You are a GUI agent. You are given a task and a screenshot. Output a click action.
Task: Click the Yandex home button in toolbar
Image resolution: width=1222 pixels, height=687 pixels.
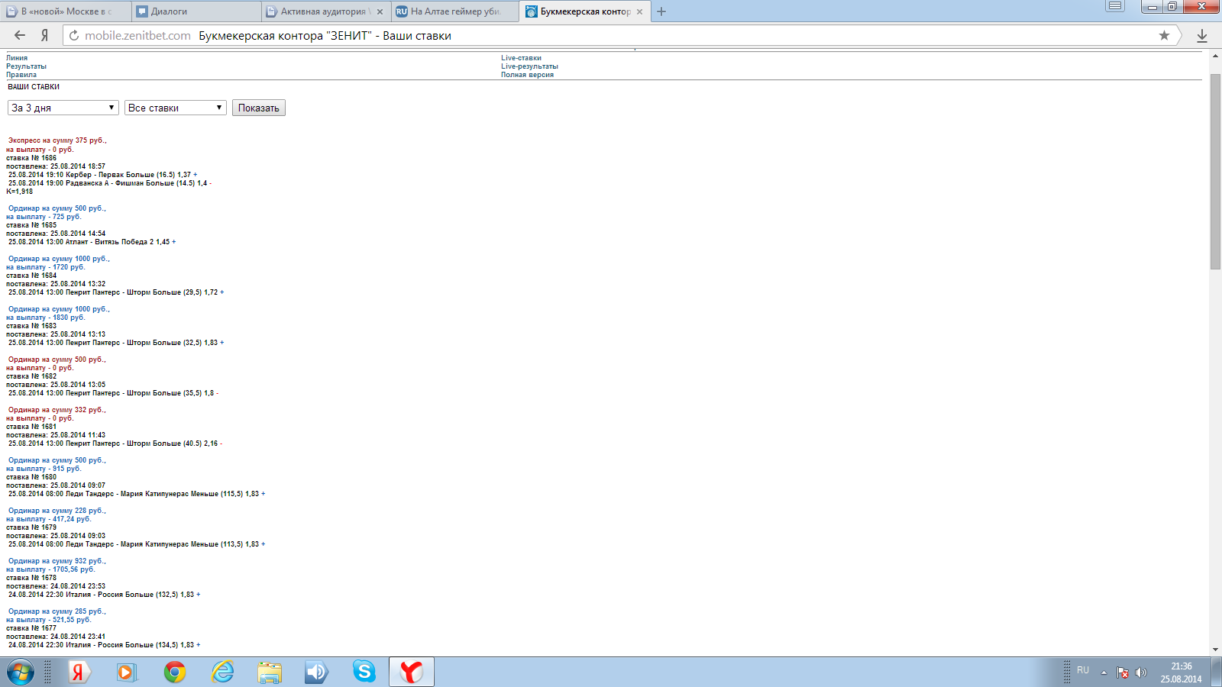pyautogui.click(x=45, y=35)
